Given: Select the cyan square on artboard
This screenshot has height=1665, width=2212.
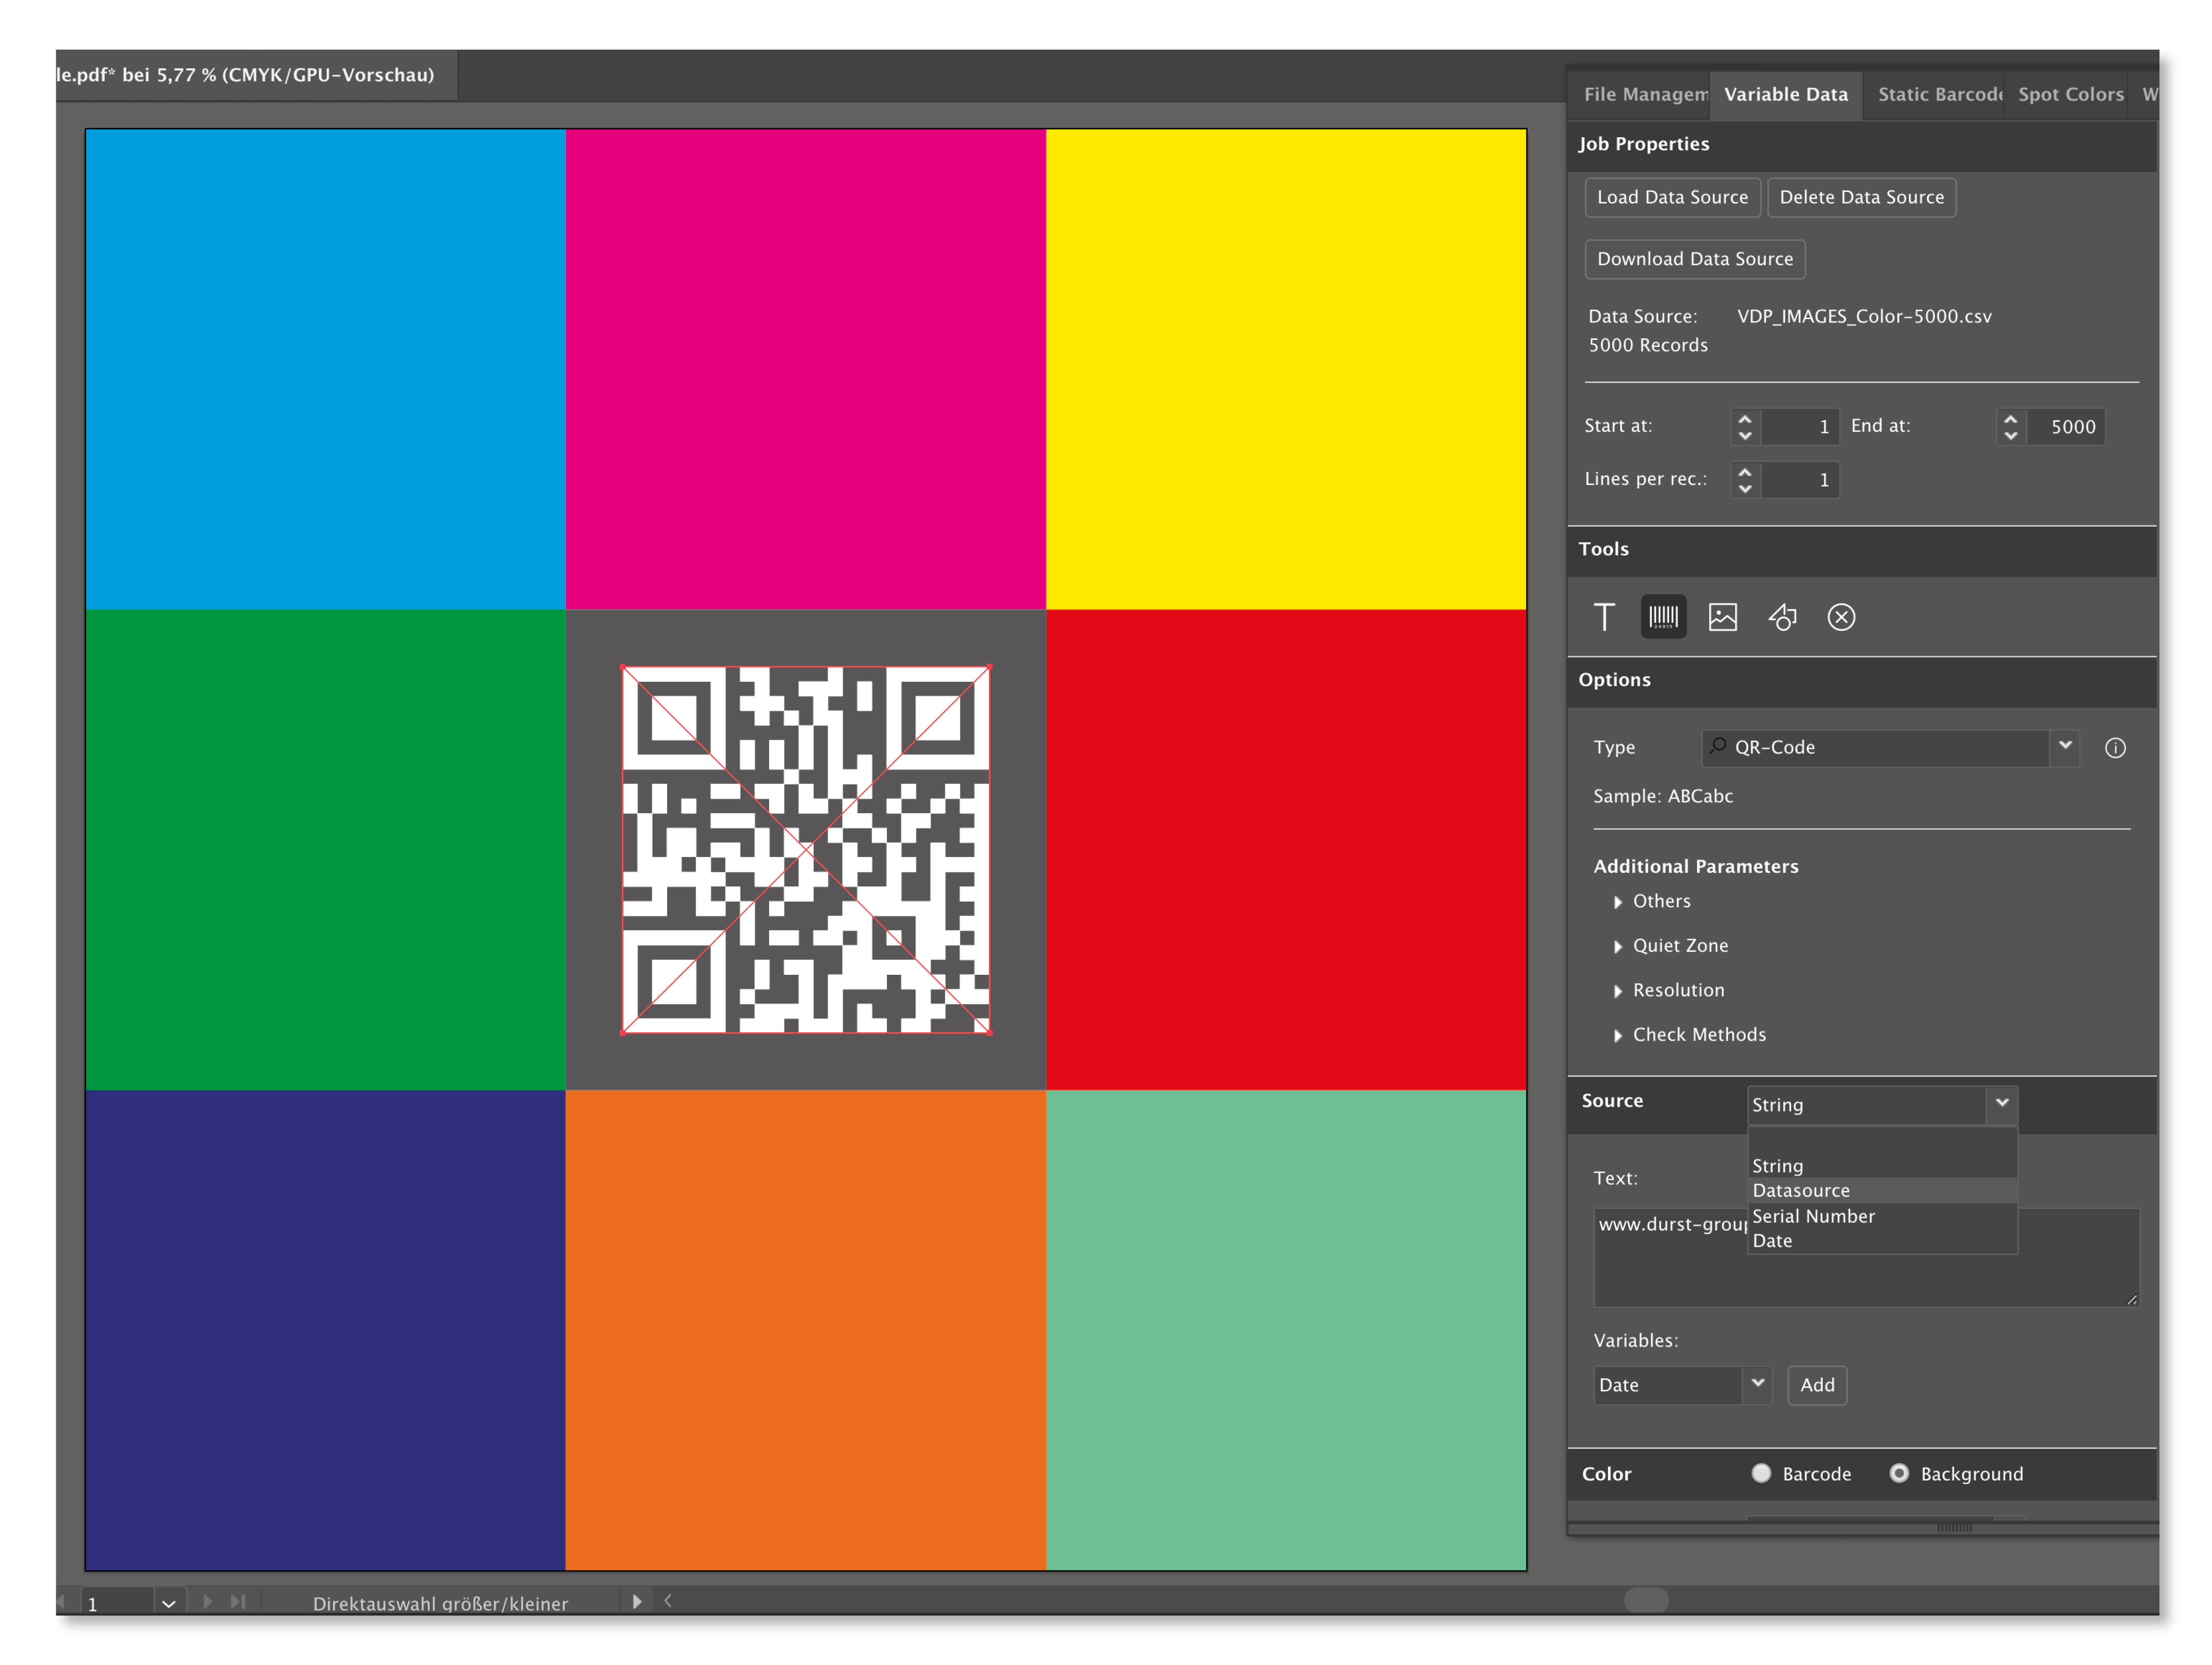Looking at the screenshot, I should [326, 370].
